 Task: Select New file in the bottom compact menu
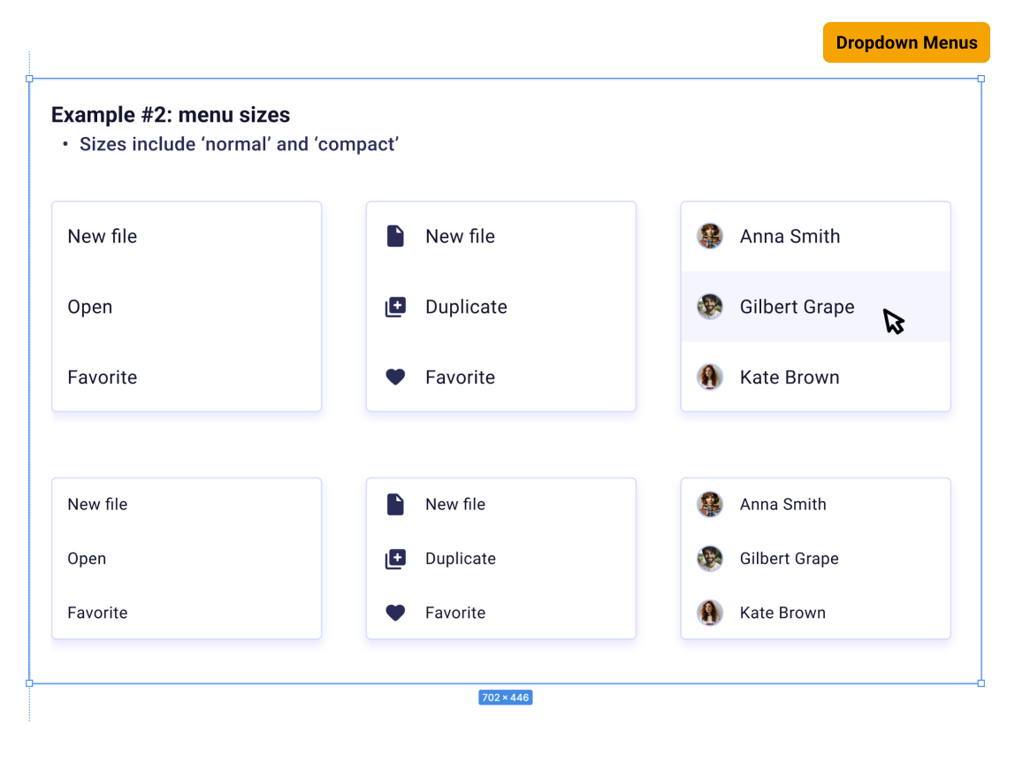point(455,504)
